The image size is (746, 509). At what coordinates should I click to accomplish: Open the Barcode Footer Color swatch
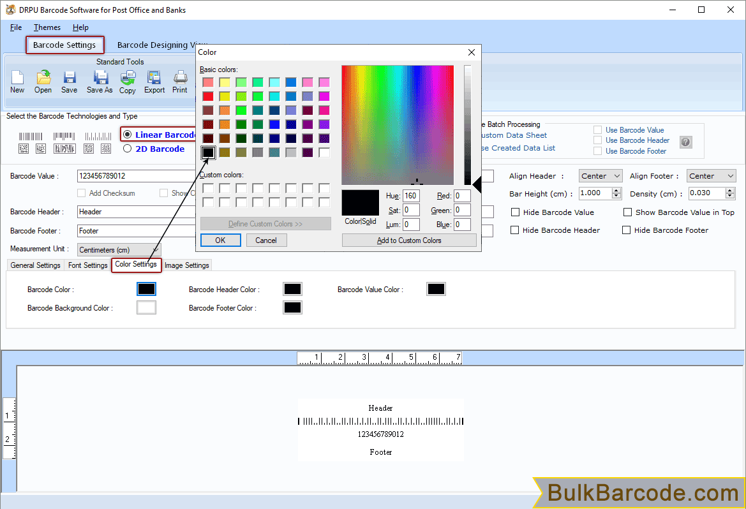[292, 308]
